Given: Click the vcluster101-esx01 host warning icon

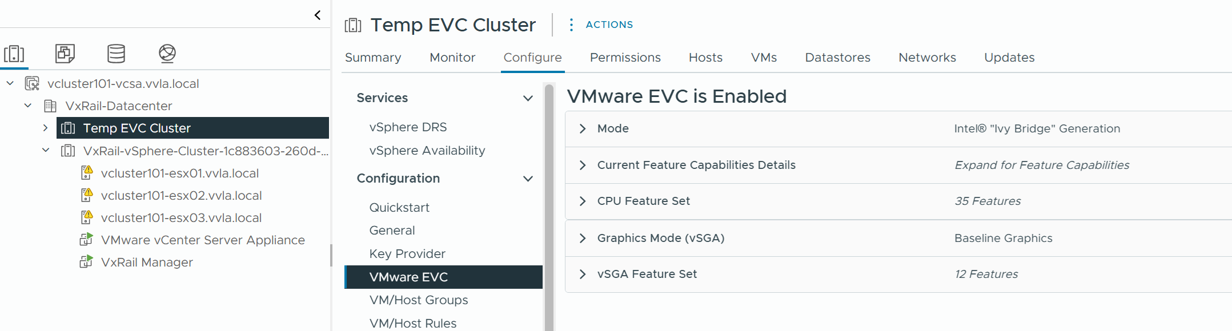Looking at the screenshot, I should click(87, 173).
